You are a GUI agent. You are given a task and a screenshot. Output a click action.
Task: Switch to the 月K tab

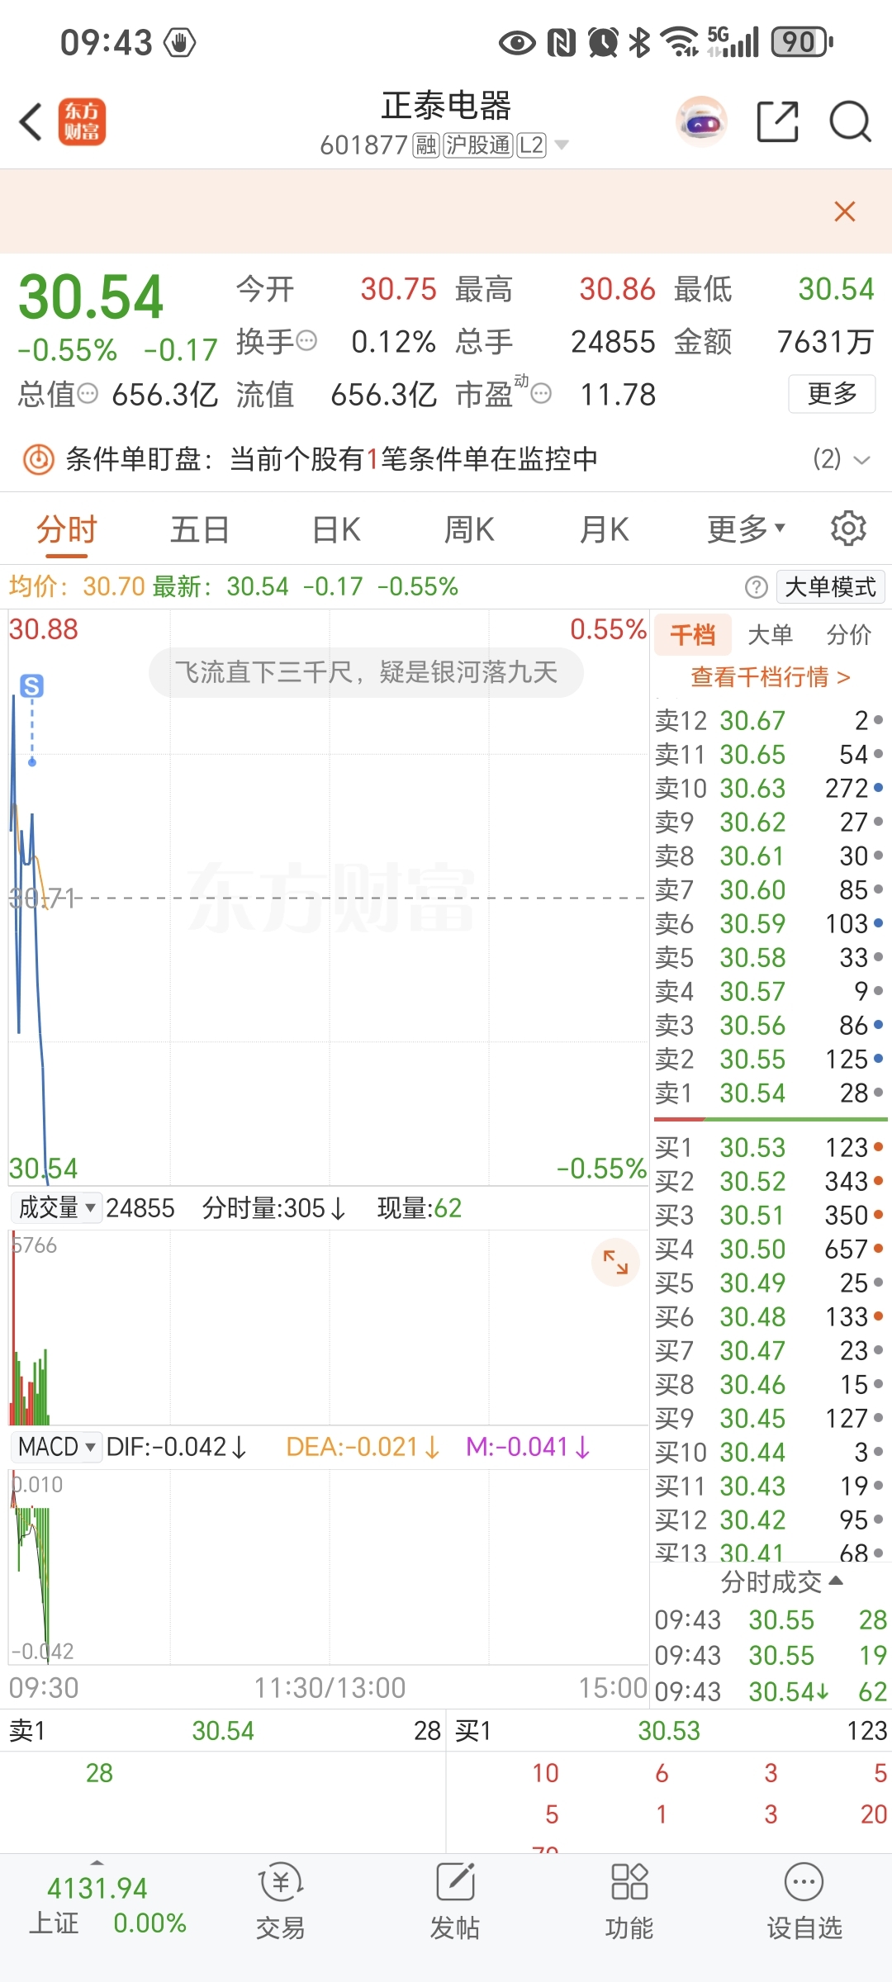tap(605, 529)
